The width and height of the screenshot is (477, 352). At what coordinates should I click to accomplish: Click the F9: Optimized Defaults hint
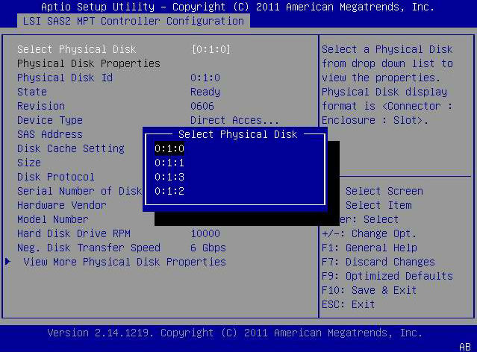point(387,276)
